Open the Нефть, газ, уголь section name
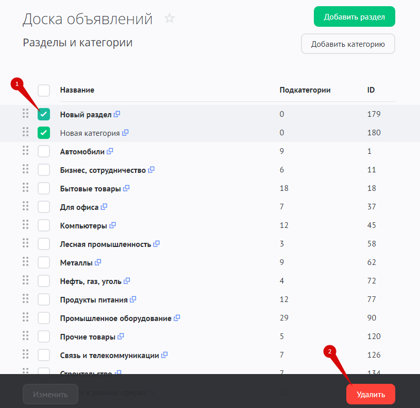This screenshot has width=420, height=408. pyautogui.click(x=91, y=281)
